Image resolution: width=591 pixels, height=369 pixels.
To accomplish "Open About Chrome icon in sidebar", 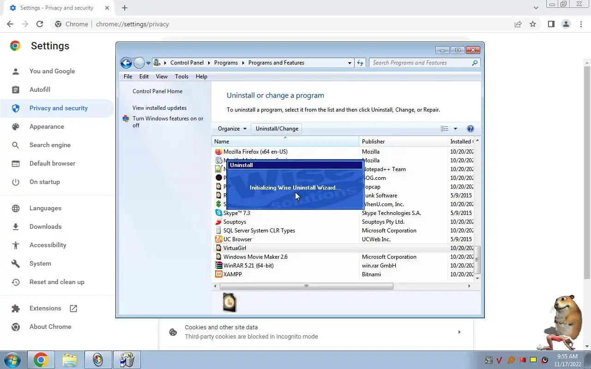I will (16, 327).
